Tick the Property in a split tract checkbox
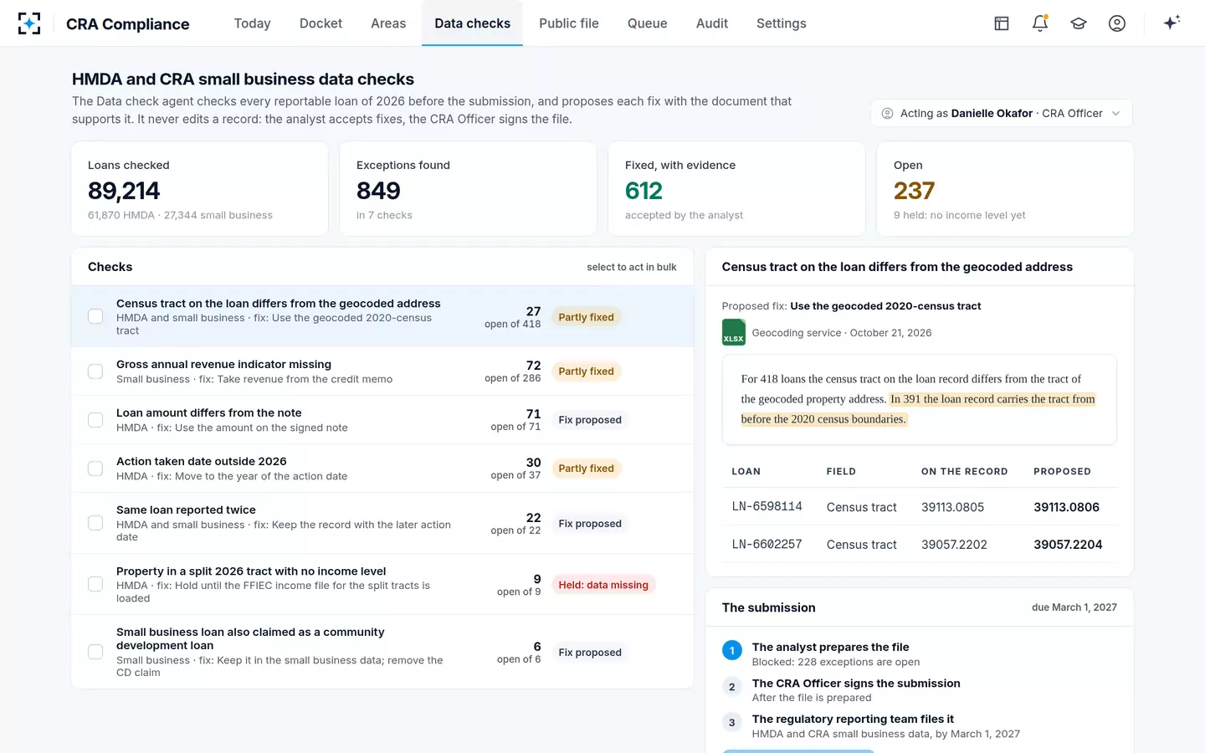The height and width of the screenshot is (753, 1205). pyautogui.click(x=95, y=584)
